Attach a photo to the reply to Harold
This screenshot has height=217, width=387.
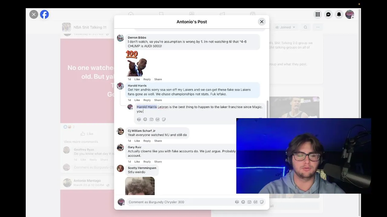click(151, 119)
